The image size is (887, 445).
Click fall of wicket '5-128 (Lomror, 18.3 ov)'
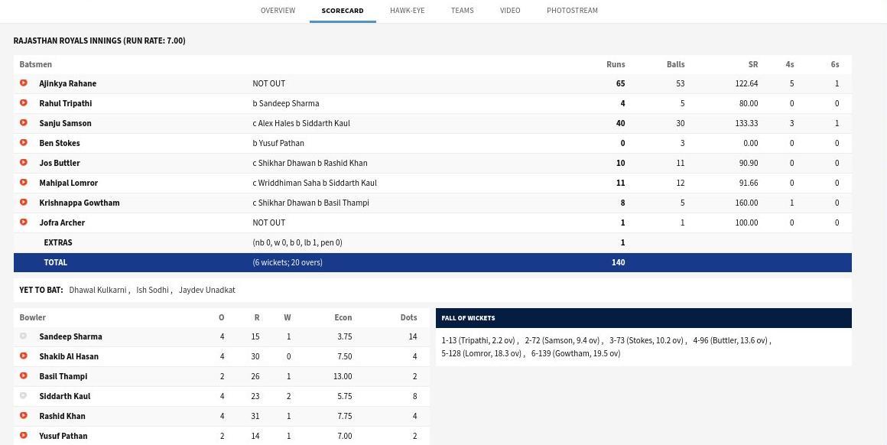coord(482,353)
